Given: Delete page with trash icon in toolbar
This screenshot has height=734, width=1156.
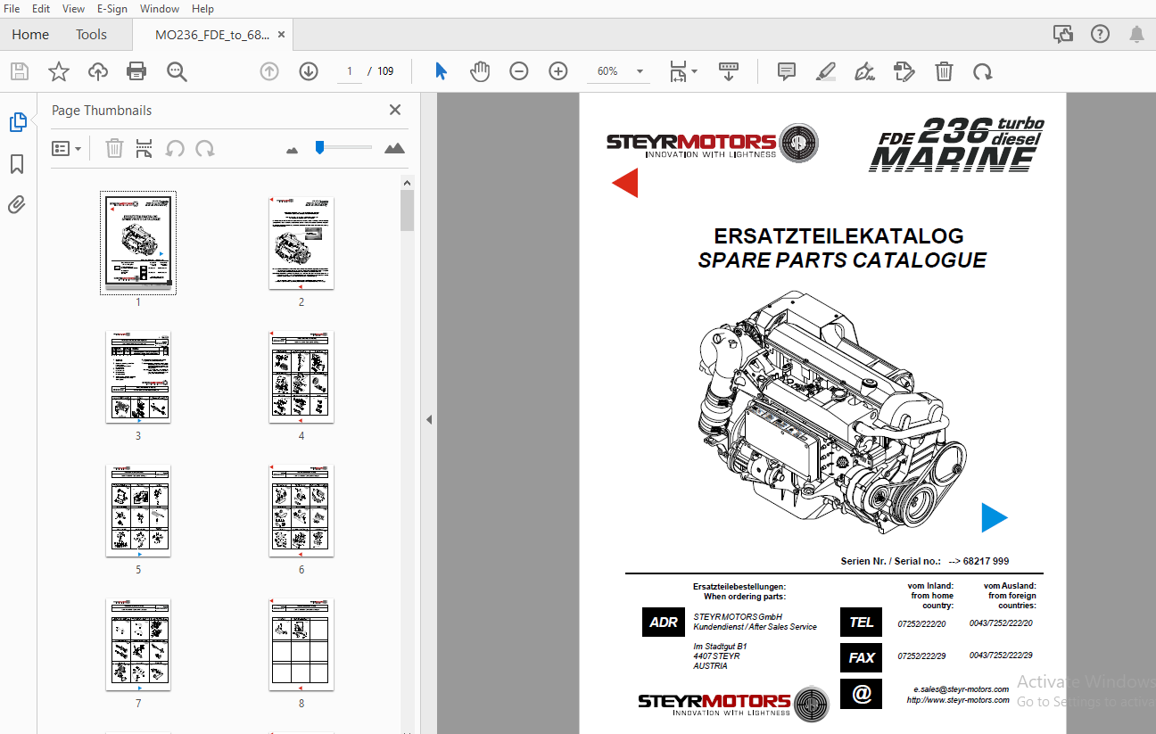Looking at the screenshot, I should tap(944, 71).
